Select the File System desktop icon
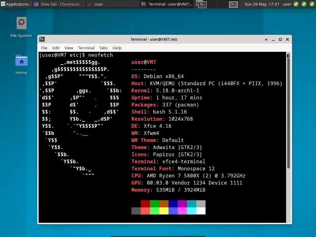This screenshot has width=316, height=237. point(21,27)
